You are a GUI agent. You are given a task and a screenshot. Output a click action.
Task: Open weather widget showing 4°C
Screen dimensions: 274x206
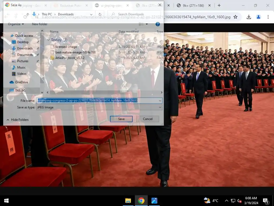211,201
